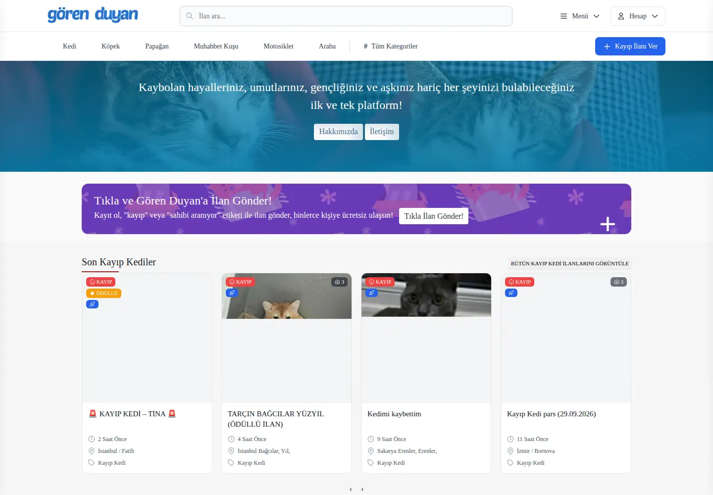Image resolution: width=713 pixels, height=495 pixels.
Task: Open KAYIP KEDİ – TİNA listing title
Action: 132,414
